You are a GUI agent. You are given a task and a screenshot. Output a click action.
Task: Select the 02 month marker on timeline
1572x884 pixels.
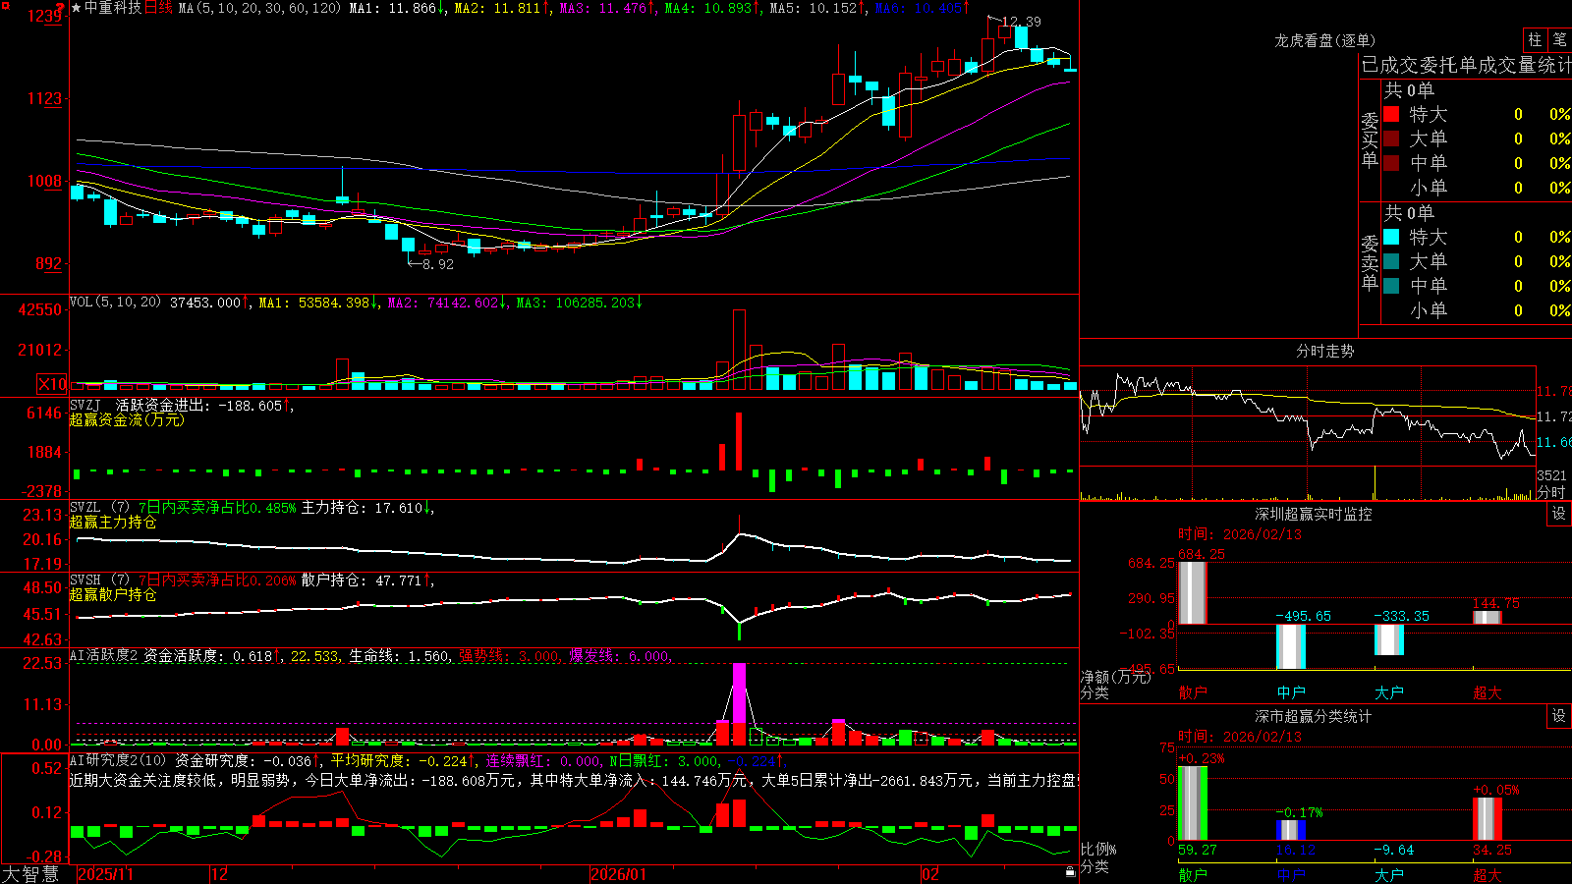pyautogui.click(x=930, y=874)
